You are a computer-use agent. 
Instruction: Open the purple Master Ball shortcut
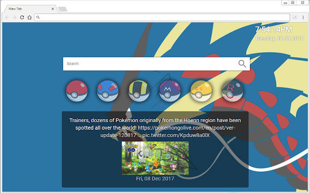click(170, 91)
